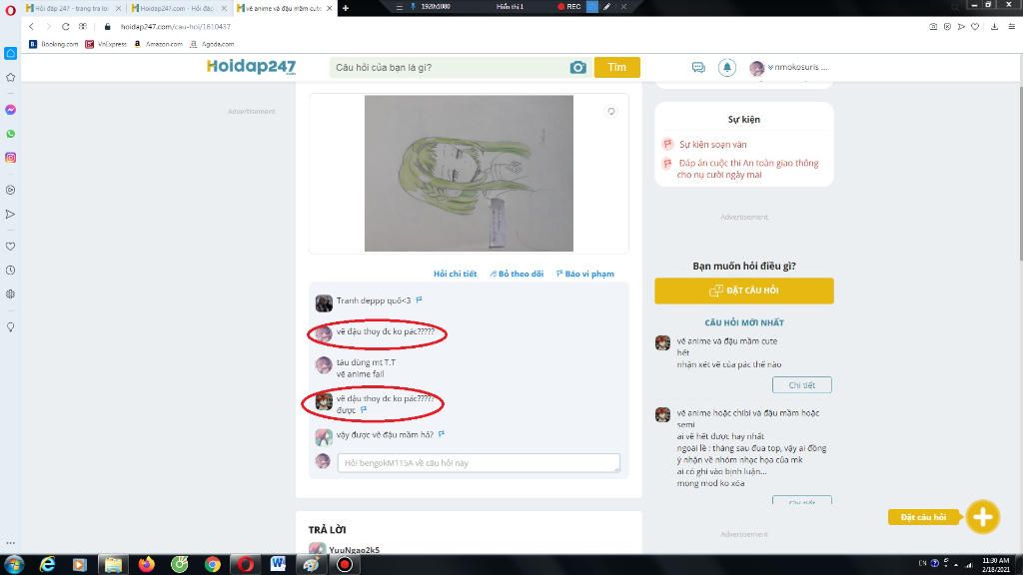
Task: Open the 'Sự kiện soạn văn' event link
Action: [x=712, y=145]
